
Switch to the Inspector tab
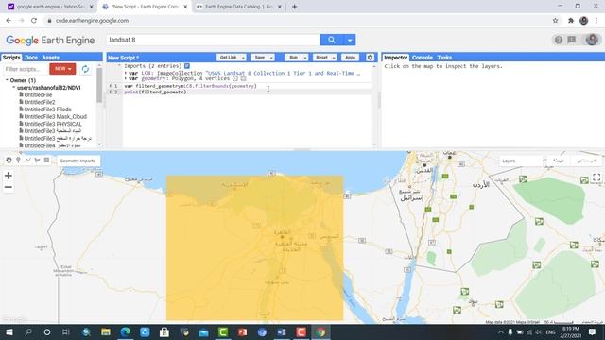point(395,58)
